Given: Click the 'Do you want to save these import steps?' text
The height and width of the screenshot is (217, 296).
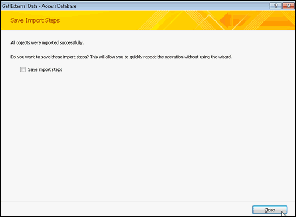Looking at the screenshot, I should [x=50, y=57].
